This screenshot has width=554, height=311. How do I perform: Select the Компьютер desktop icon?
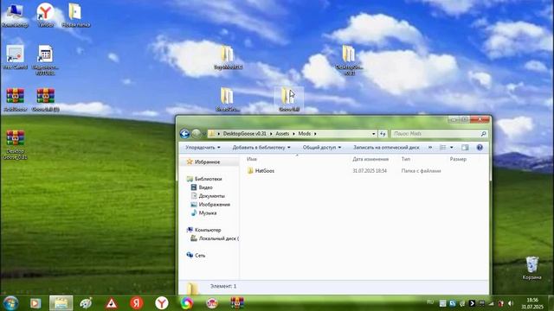[15, 16]
